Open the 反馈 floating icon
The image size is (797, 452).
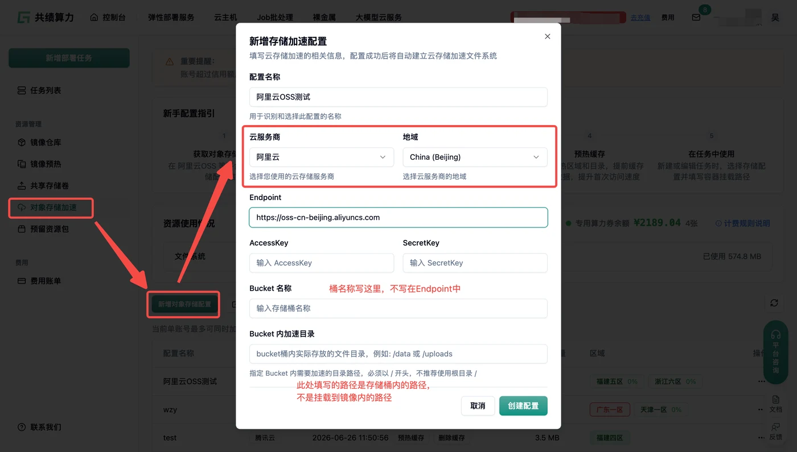[x=775, y=432]
